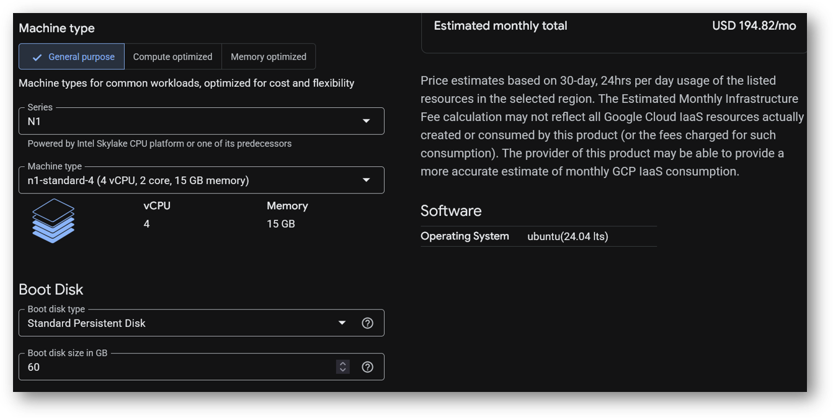Image resolution: width=833 pixels, height=418 pixels.
Task: Click the 'Operating System' label
Action: click(x=465, y=236)
